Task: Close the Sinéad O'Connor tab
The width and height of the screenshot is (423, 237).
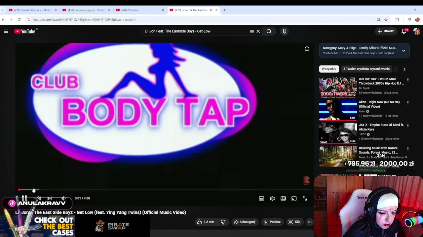Action: [56, 10]
